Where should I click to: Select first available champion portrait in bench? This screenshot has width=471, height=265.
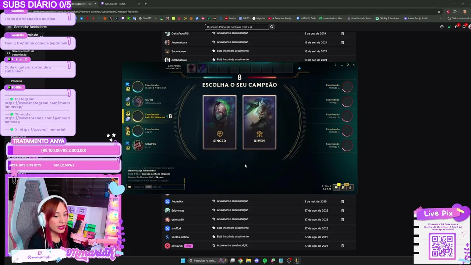(191, 68)
